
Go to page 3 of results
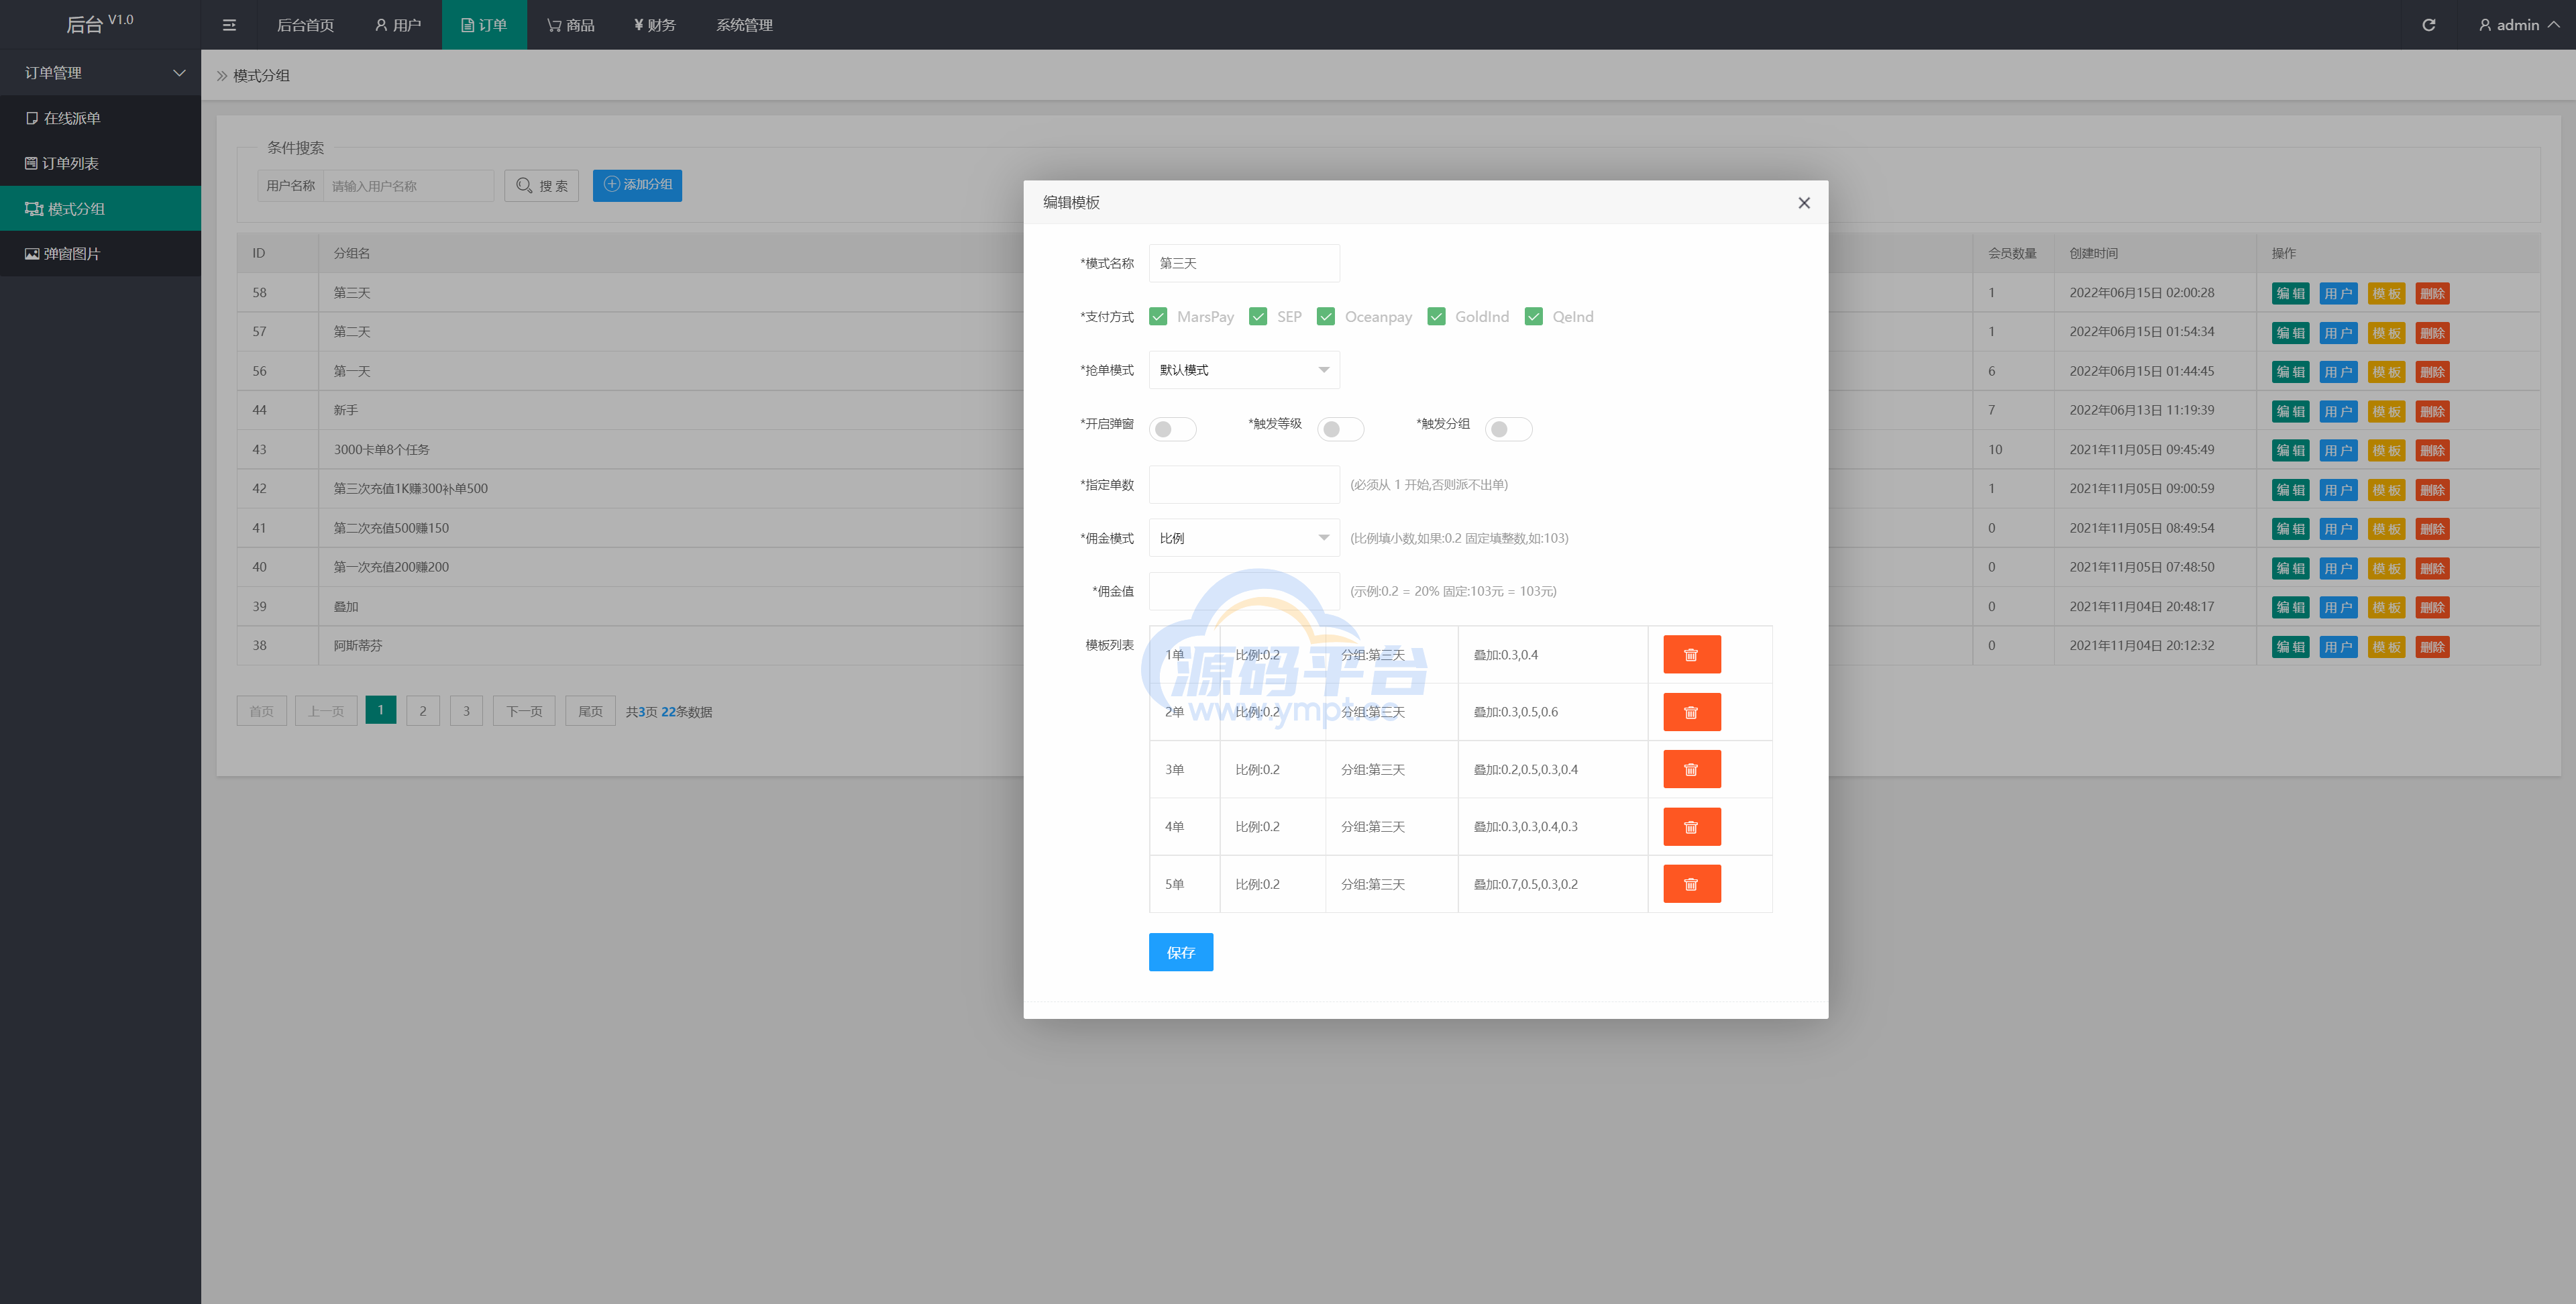tap(466, 711)
